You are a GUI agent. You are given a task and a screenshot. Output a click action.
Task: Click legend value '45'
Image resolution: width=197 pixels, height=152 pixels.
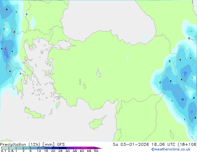[x=89, y=151]
